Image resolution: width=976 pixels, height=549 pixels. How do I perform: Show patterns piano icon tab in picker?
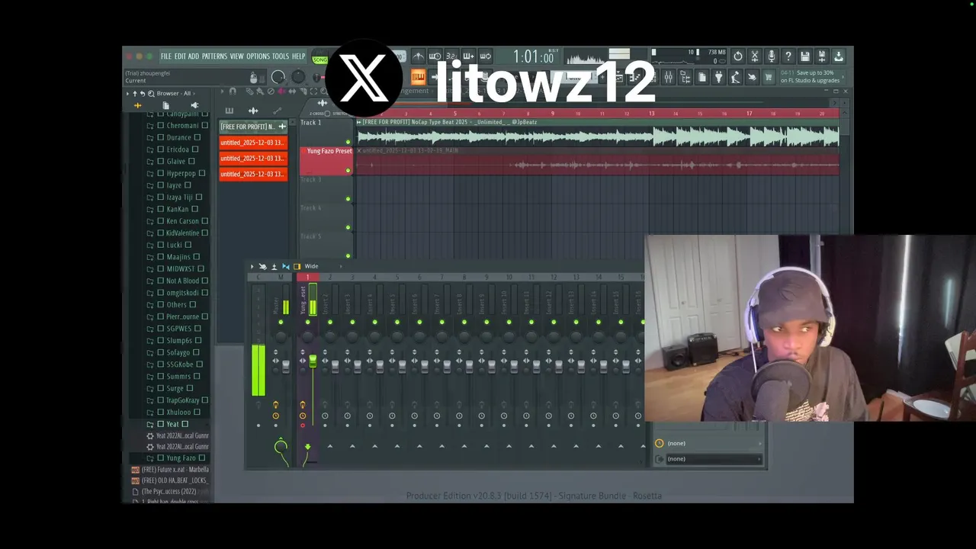click(x=229, y=111)
